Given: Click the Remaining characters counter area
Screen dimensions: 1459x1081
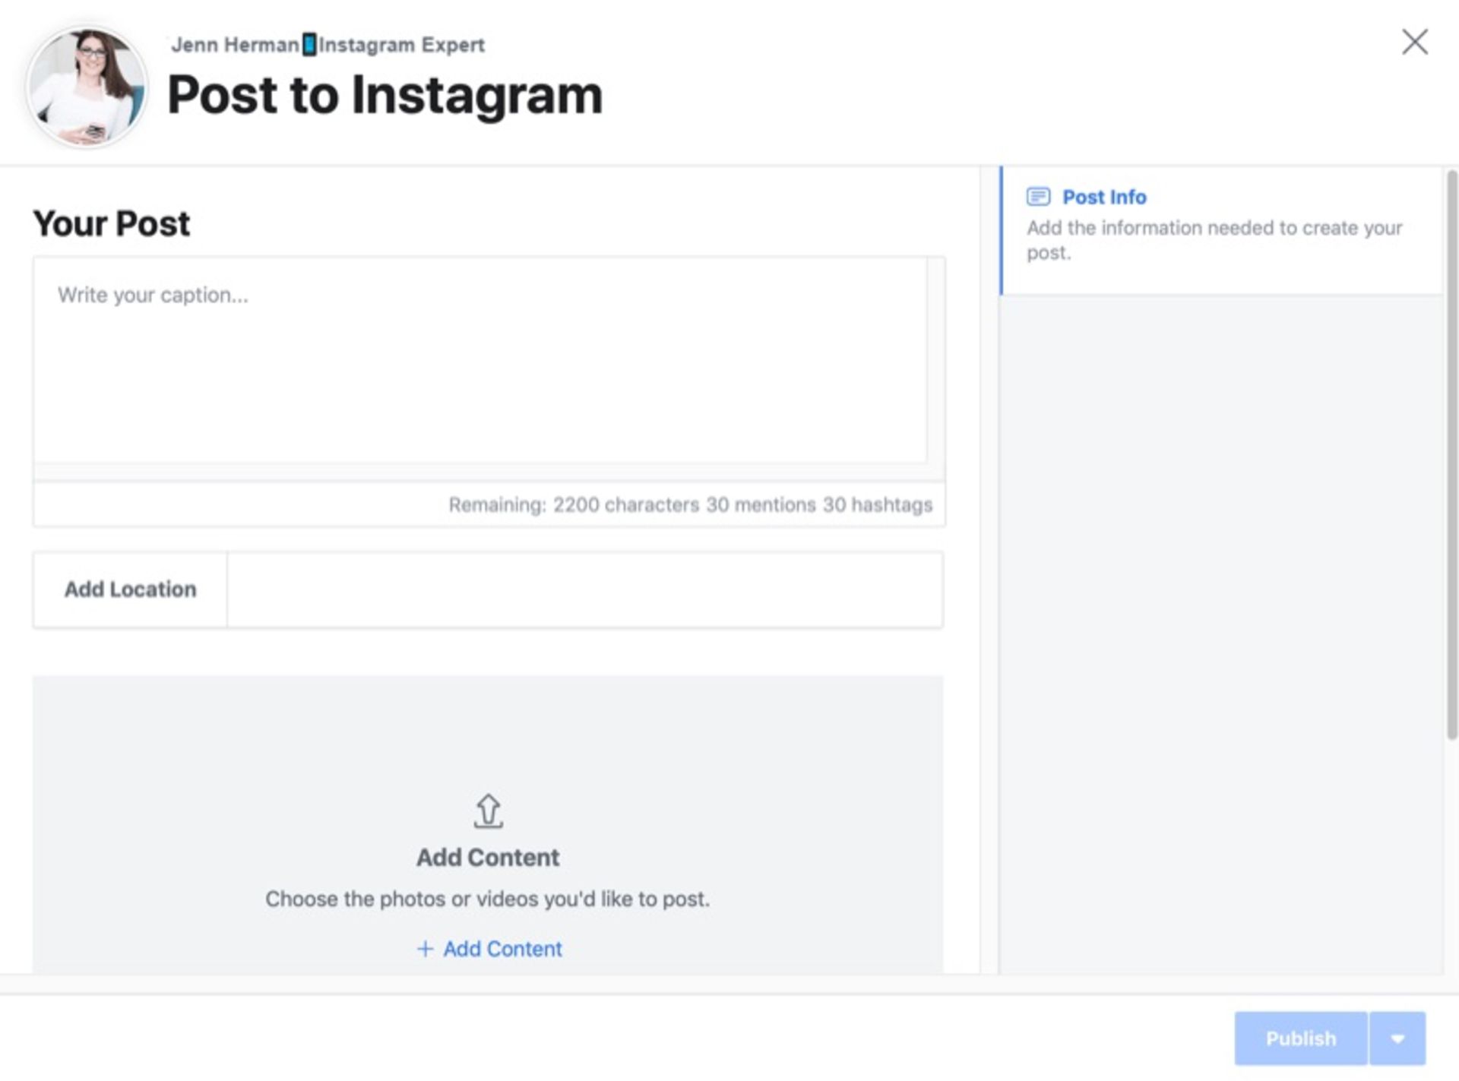Looking at the screenshot, I should (690, 504).
